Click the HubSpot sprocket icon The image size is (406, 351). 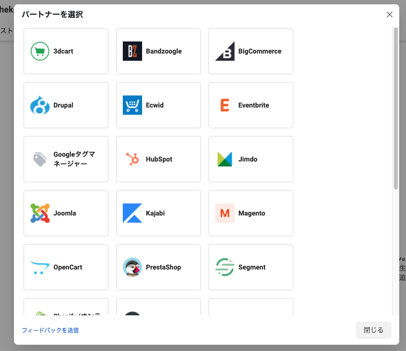132,159
